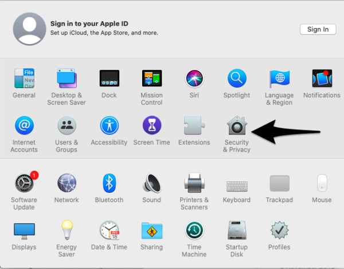Image resolution: width=344 pixels, height=269 pixels.
Task: Open Keyboard preferences
Action: [237, 186]
